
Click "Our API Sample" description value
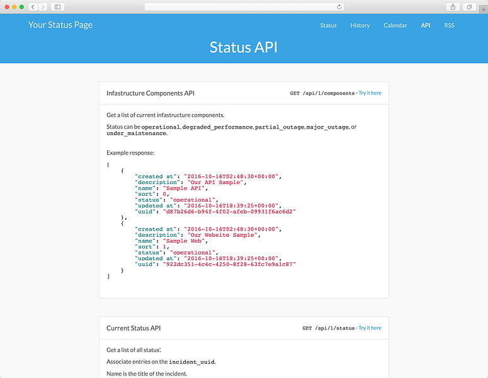pyautogui.click(x=215, y=183)
